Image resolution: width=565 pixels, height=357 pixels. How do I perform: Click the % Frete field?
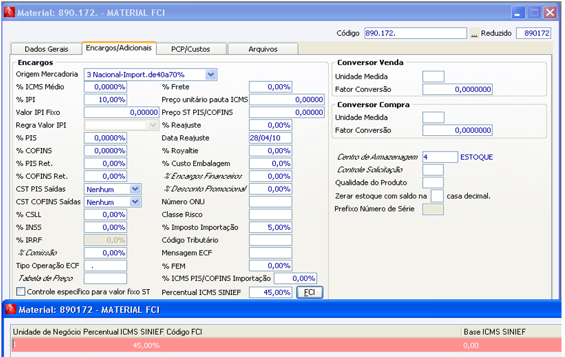click(270, 87)
